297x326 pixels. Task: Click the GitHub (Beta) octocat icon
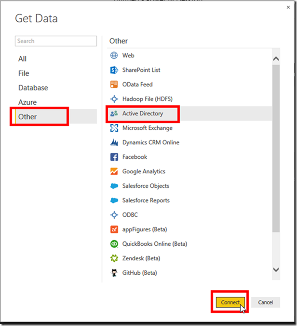click(114, 273)
